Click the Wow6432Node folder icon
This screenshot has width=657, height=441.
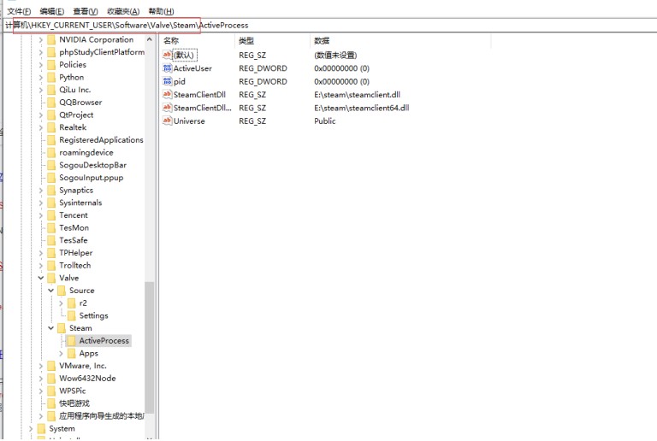tap(51, 379)
